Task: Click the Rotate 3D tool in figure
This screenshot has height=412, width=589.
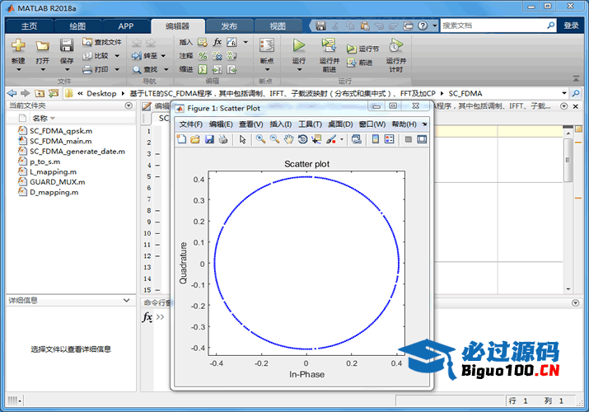Action: pos(302,140)
